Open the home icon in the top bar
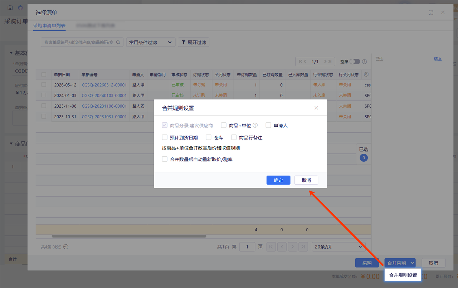 [10, 8]
